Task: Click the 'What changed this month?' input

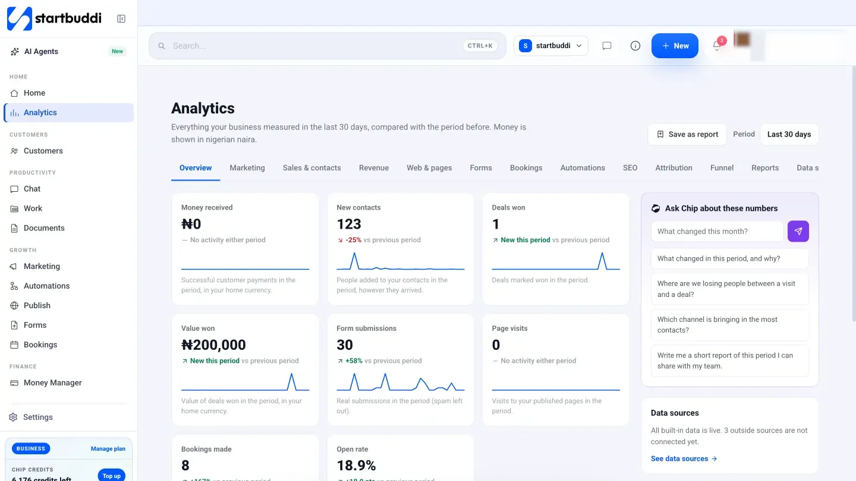Action: 717,231
